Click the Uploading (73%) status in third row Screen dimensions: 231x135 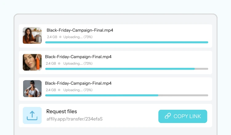tap(78, 90)
